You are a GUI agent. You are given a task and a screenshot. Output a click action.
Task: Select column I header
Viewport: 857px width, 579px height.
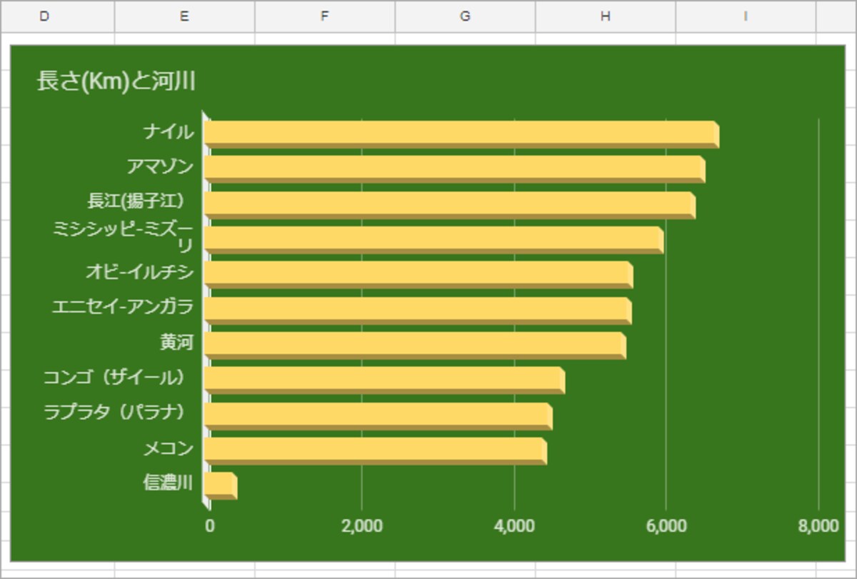pos(746,16)
